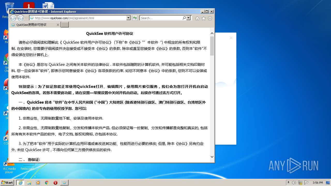This screenshot has width=331, height=186.
Task: Click the volume speaker tray icon
Action: [294, 182]
